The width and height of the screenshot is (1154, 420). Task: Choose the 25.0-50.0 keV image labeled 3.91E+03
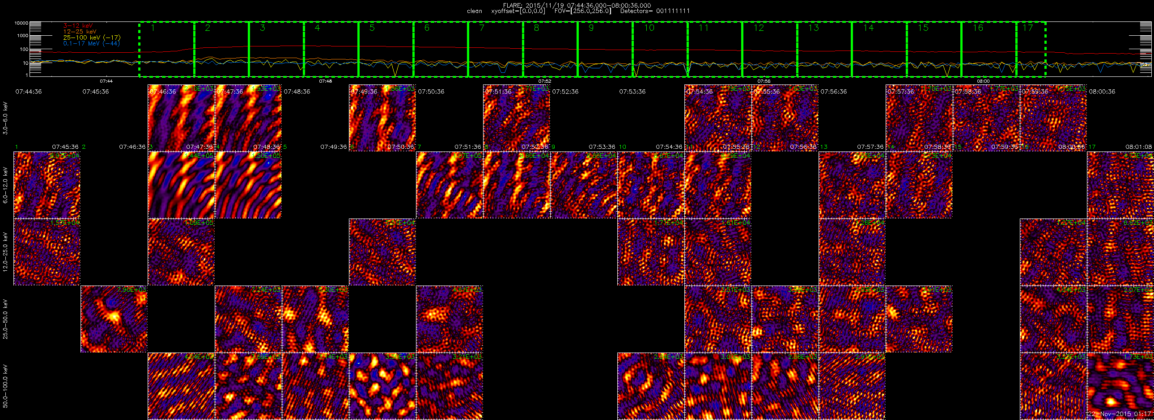tap(919, 319)
